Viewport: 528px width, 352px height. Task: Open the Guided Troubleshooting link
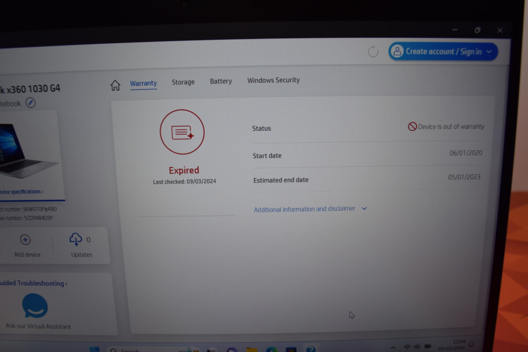point(33,283)
